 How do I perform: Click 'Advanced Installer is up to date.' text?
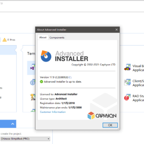(63, 82)
